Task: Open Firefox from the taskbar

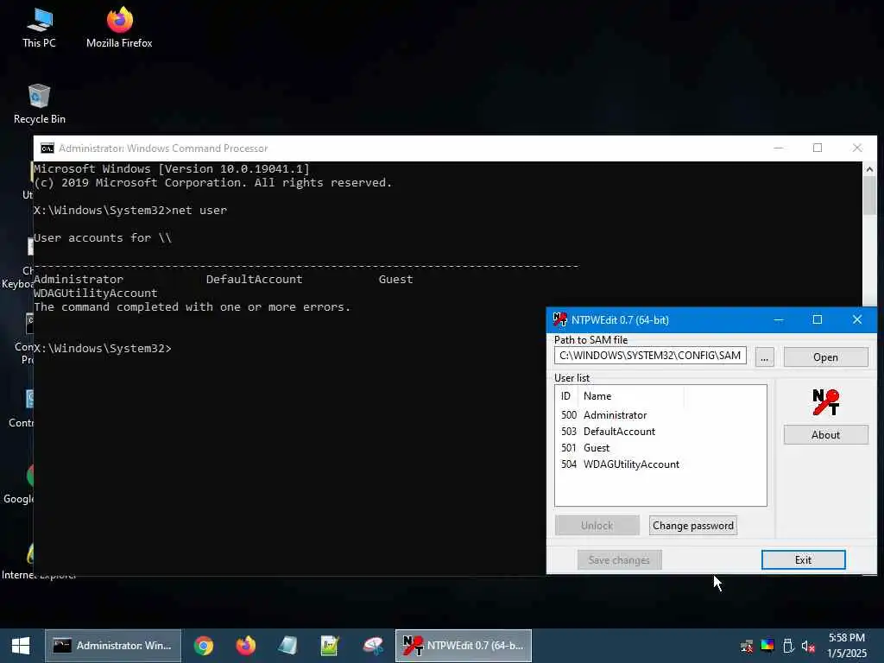Action: tap(245, 646)
